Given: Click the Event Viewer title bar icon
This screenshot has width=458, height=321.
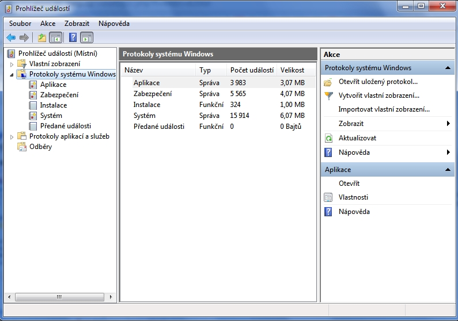Looking at the screenshot, I should (x=9, y=9).
